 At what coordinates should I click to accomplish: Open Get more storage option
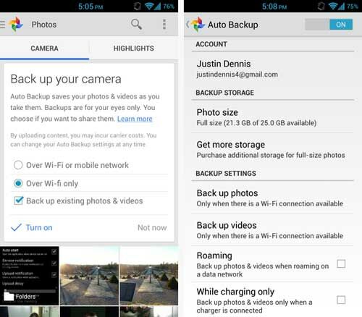273,149
